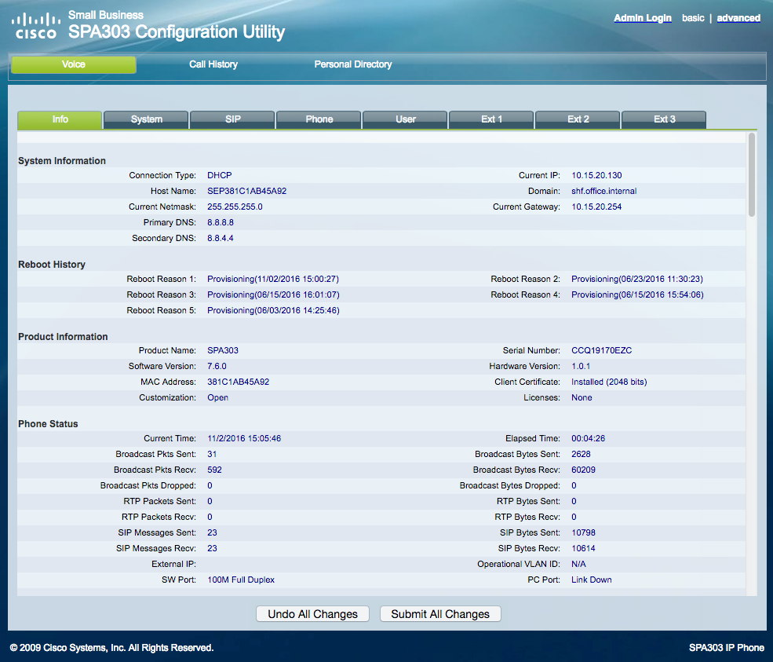Click Broadcast Bytes Sent value 2628
The image size is (773, 662).
coord(581,455)
